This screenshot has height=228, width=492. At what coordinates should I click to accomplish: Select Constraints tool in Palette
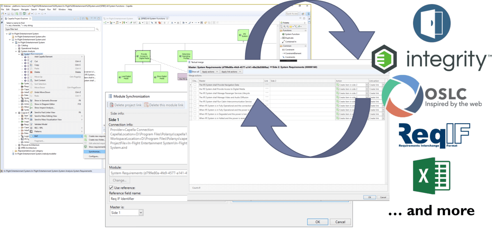pos(289,57)
